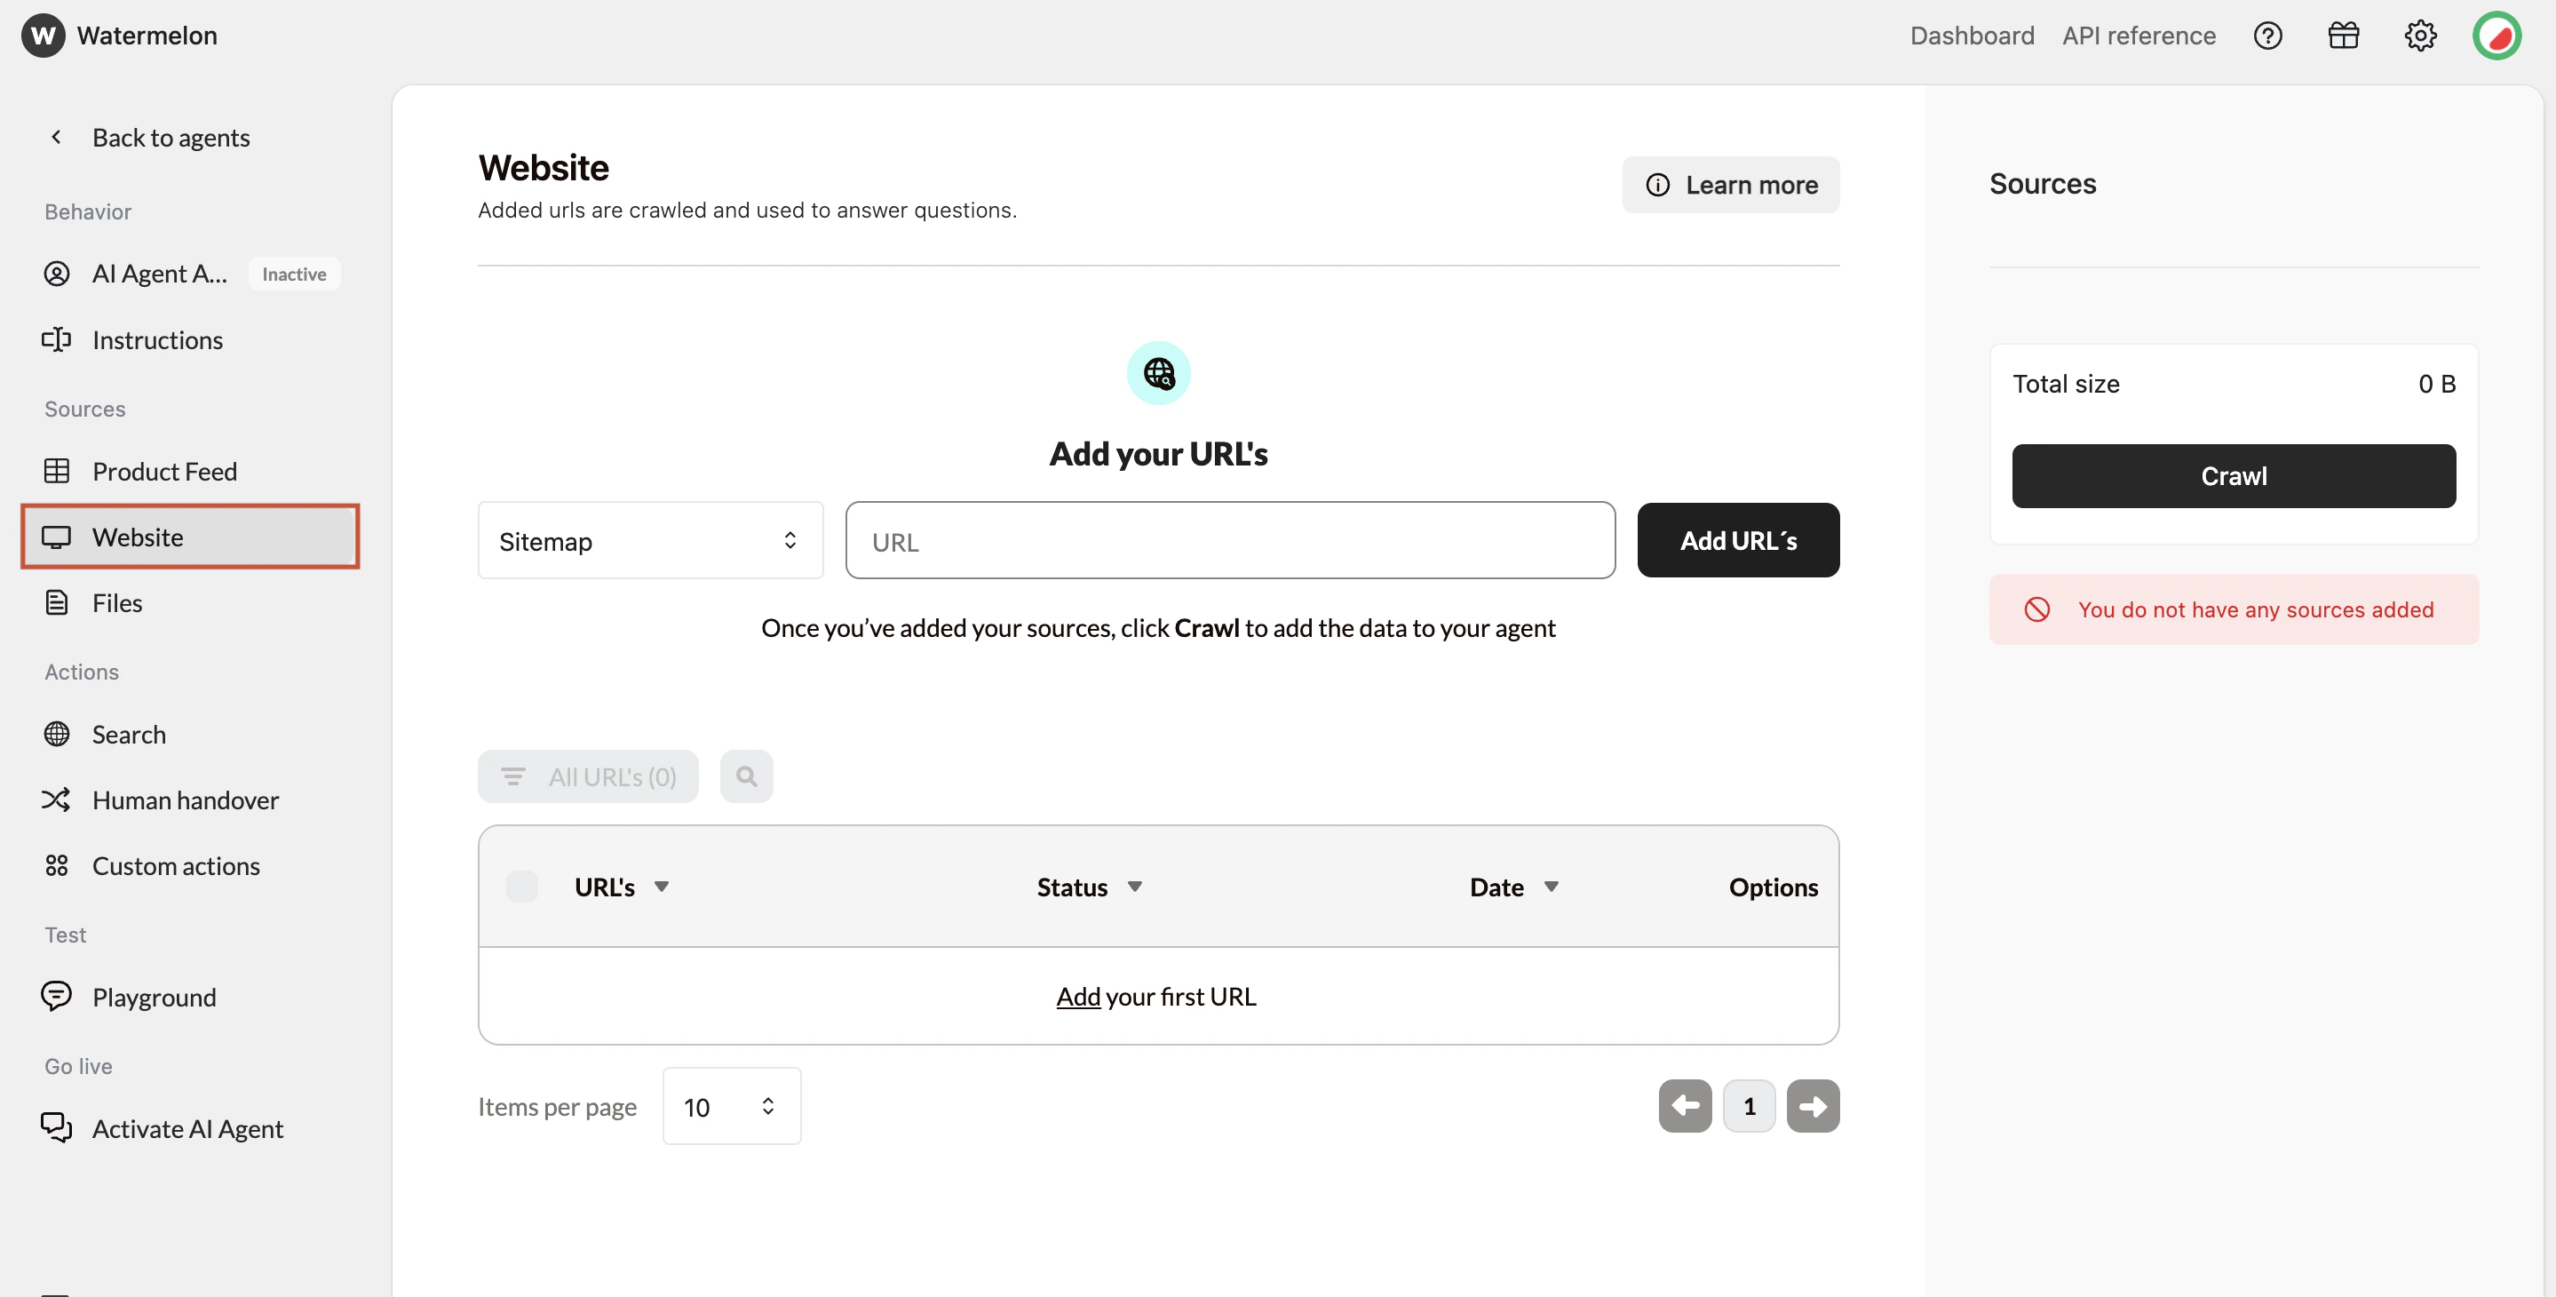Open API reference from top navigation

[x=2139, y=36]
